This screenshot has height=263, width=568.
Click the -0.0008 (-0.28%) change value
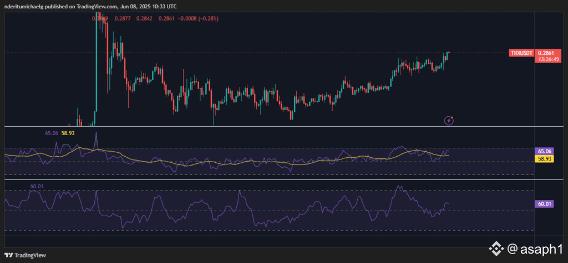tap(198, 18)
